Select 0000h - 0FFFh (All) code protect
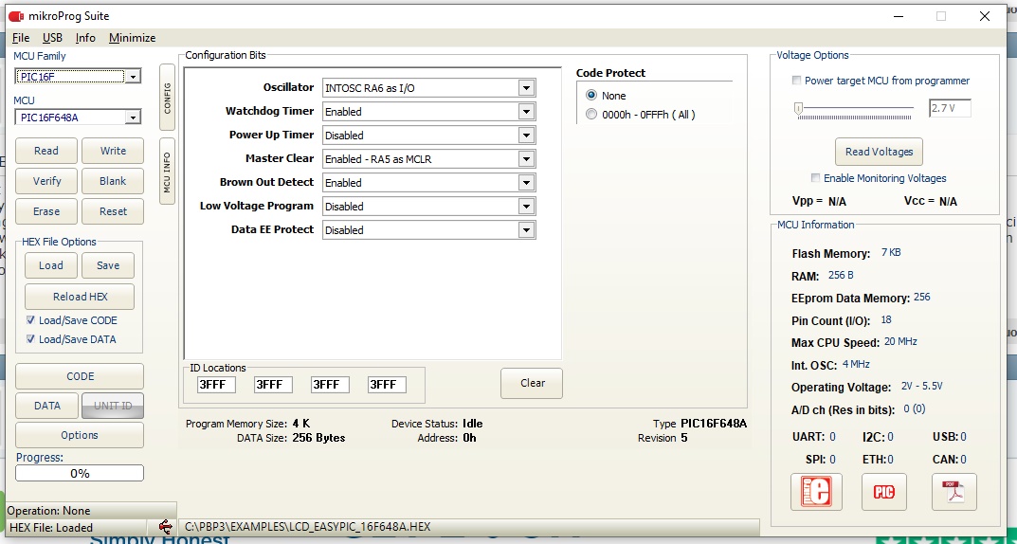The width and height of the screenshot is (1017, 544). point(592,115)
